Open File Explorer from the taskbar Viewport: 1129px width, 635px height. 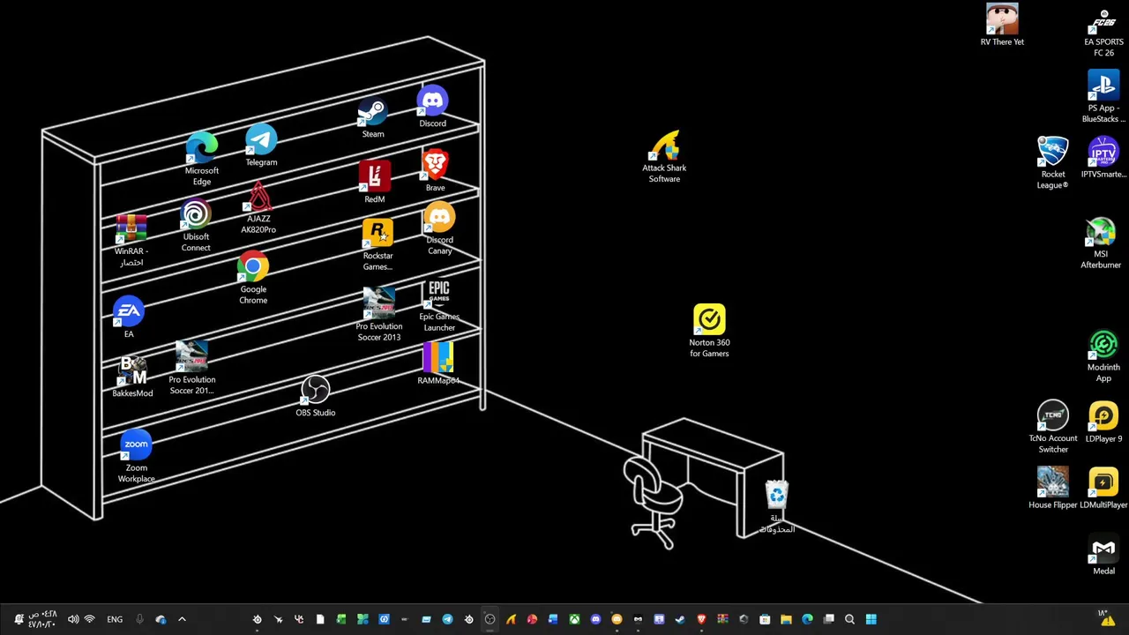(x=786, y=619)
